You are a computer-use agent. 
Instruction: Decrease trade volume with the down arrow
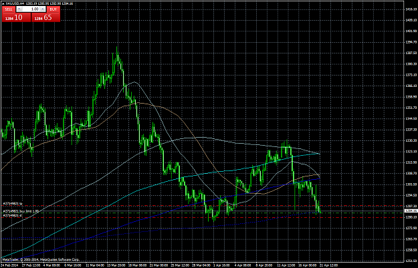tap(19, 9)
